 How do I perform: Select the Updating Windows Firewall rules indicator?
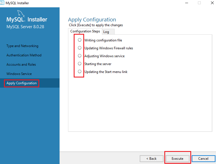[x=80, y=48]
